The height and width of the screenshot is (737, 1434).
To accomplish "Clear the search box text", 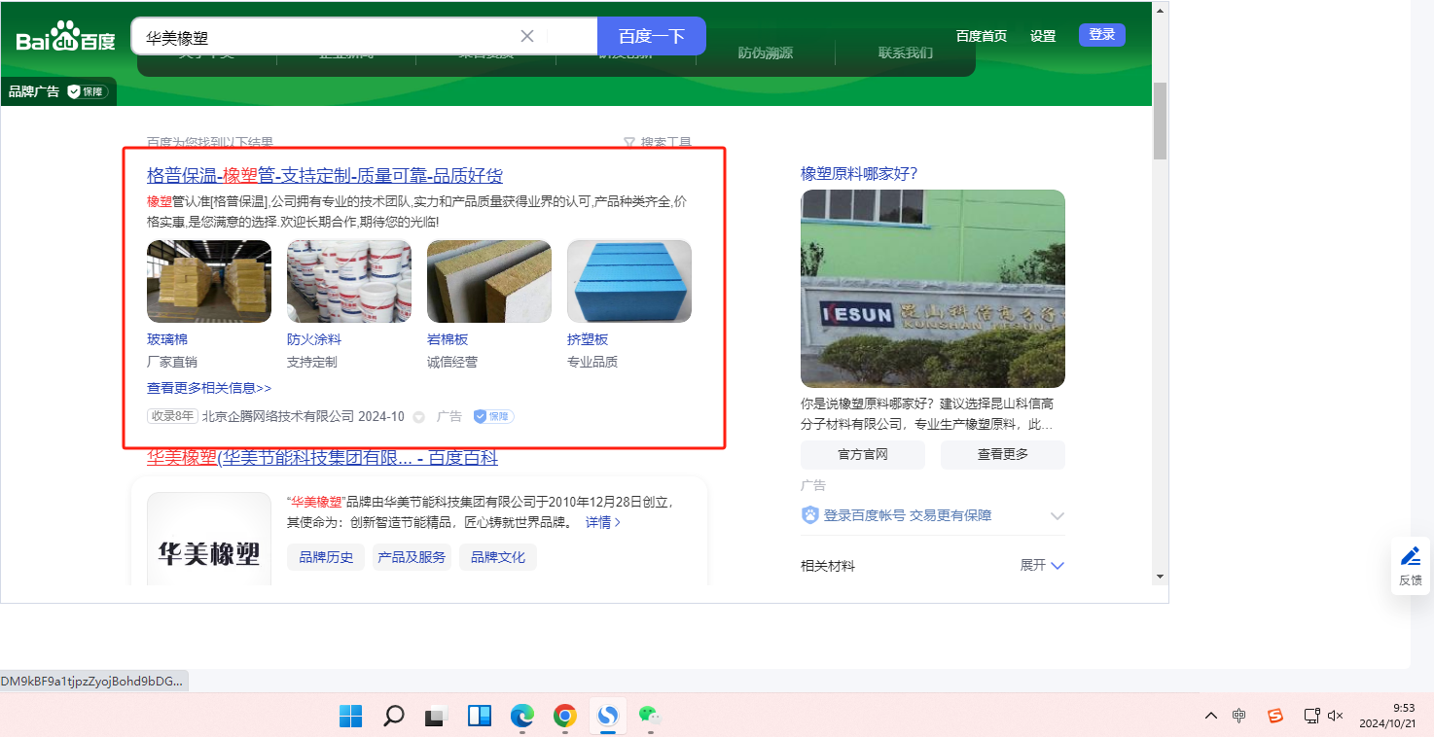I will 527,36.
